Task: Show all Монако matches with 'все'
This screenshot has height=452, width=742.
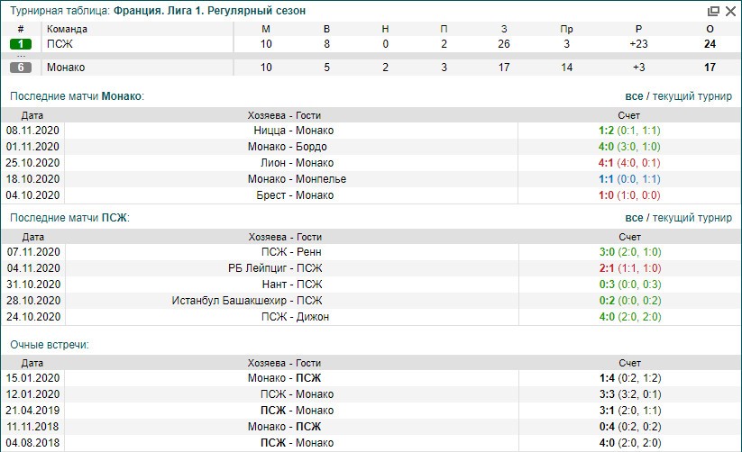Action: (x=634, y=95)
